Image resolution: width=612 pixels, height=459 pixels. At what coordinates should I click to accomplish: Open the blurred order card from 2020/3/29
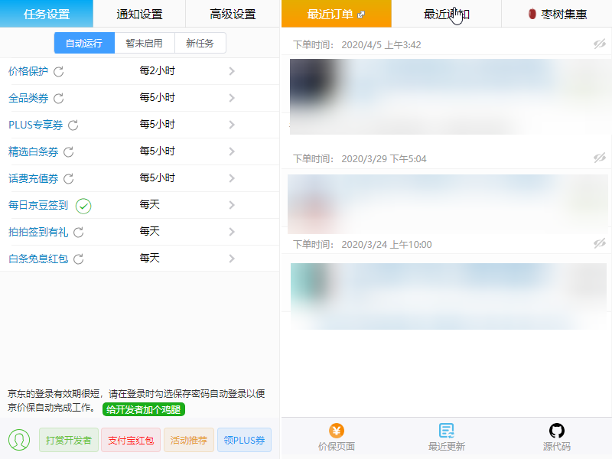click(x=448, y=204)
